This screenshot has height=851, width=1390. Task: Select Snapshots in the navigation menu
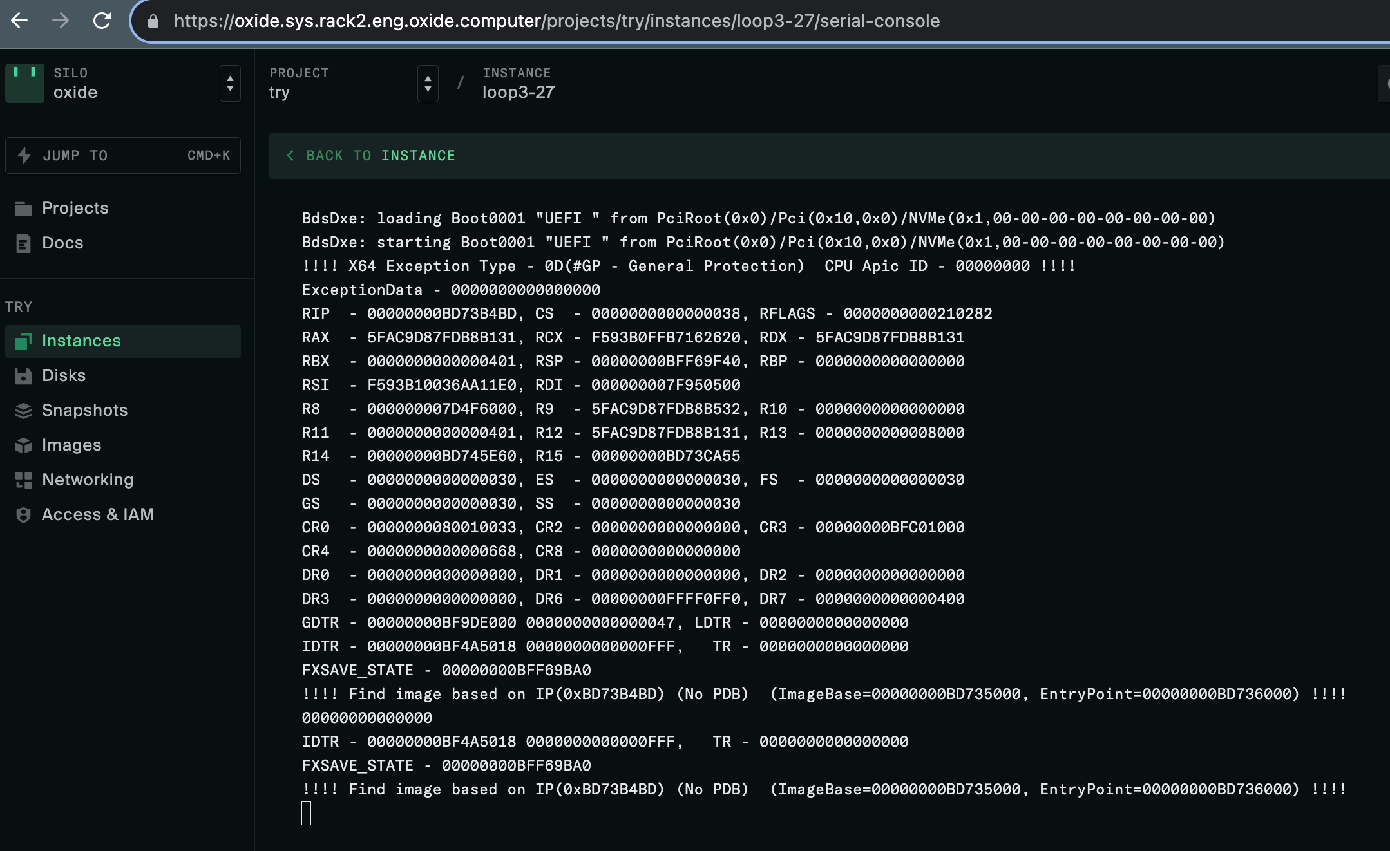tap(84, 410)
